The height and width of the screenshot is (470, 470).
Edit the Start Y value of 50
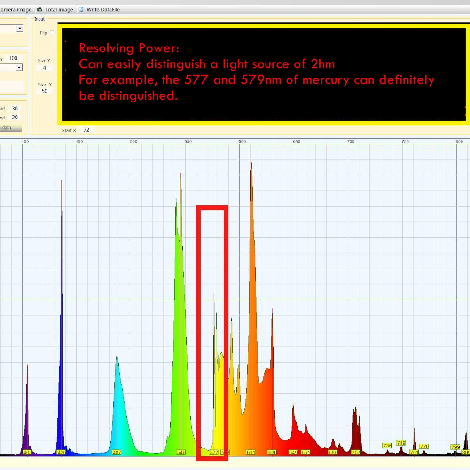[45, 91]
